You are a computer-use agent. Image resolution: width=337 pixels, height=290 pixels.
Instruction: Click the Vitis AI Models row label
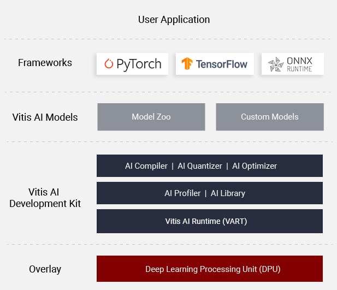[45, 117]
